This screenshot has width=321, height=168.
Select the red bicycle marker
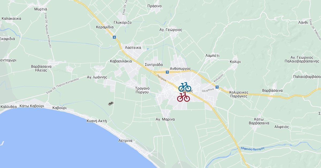(184, 97)
